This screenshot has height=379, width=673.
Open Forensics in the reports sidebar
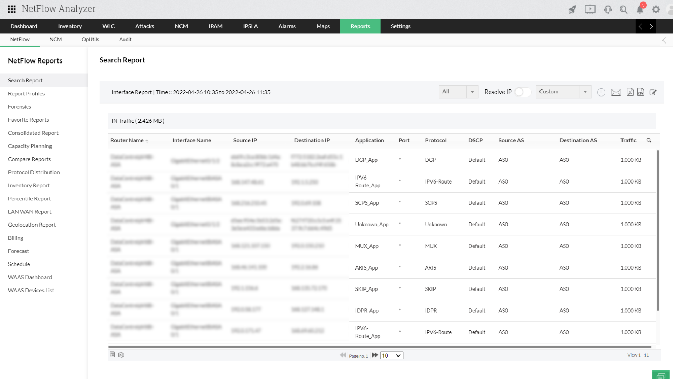click(20, 107)
